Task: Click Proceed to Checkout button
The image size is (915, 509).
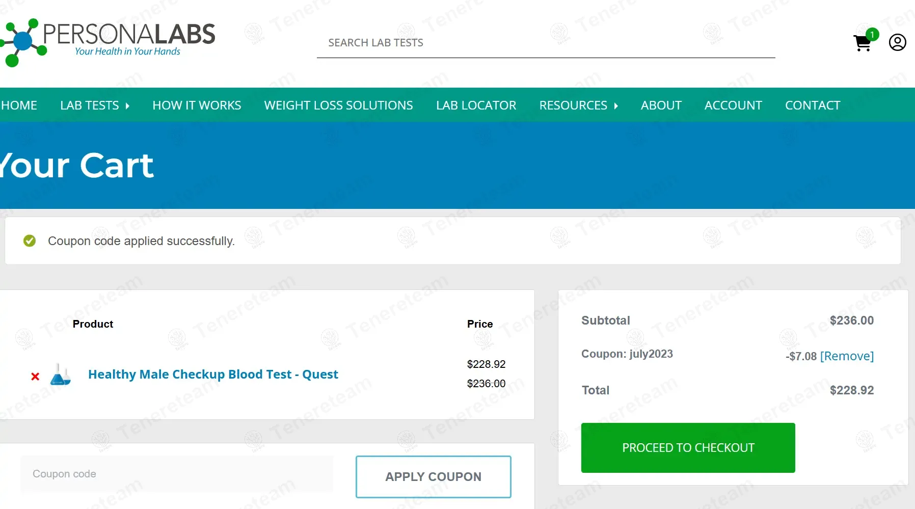Action: [688, 448]
